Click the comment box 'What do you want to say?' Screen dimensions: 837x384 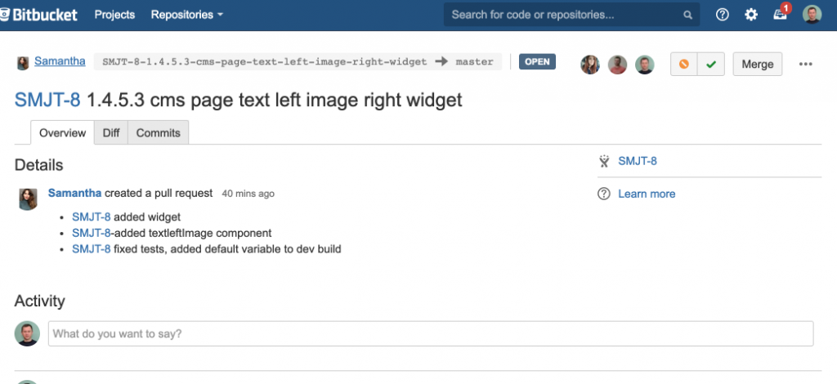(431, 333)
